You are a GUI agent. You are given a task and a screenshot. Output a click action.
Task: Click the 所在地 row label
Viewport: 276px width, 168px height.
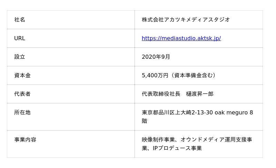point(22,113)
